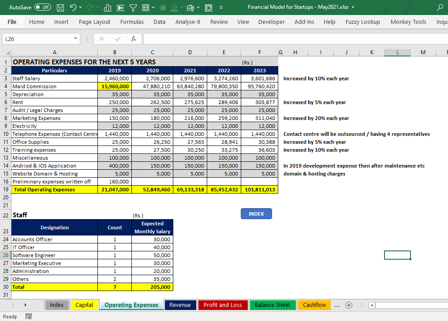
Task: Click the Andriod & IOS Application cell
Action: coord(55,166)
